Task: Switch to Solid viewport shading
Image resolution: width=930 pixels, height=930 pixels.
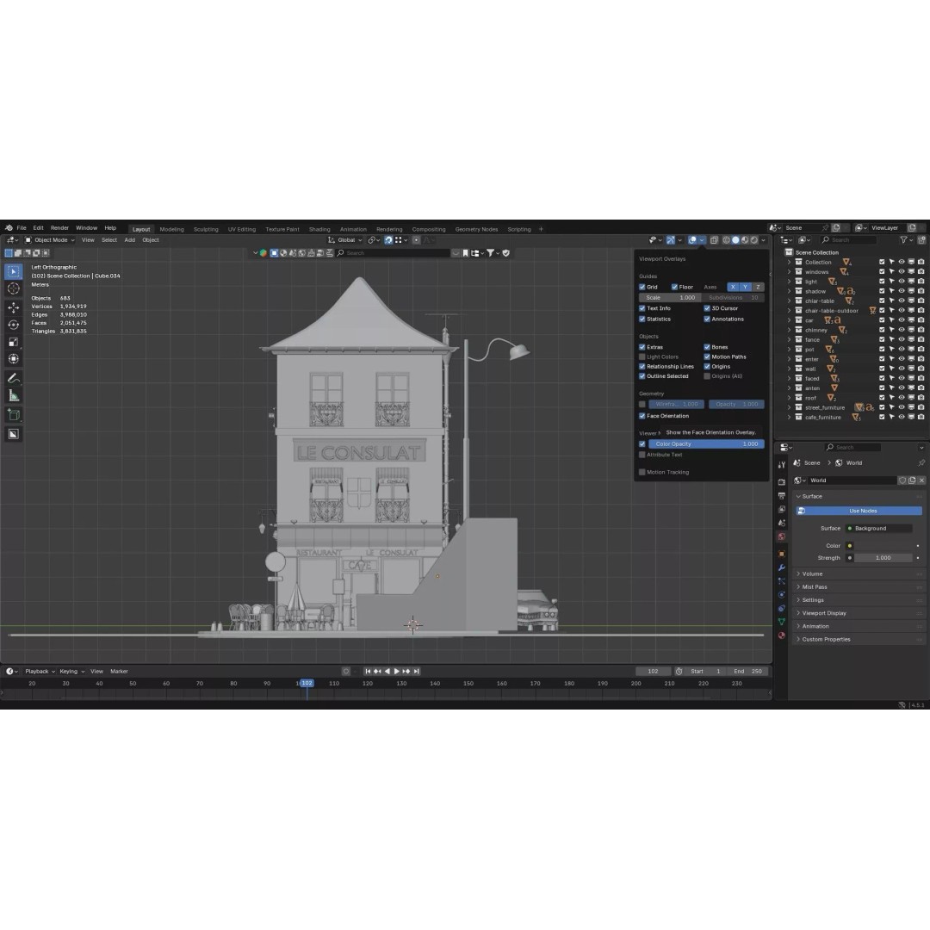Action: click(x=735, y=240)
